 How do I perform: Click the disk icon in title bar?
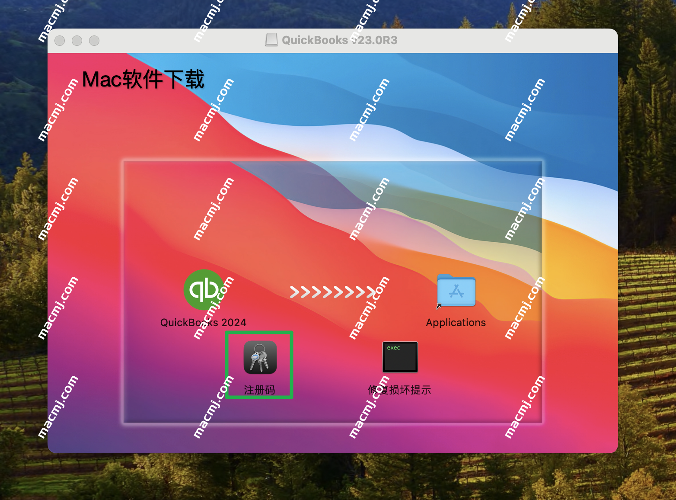271,40
